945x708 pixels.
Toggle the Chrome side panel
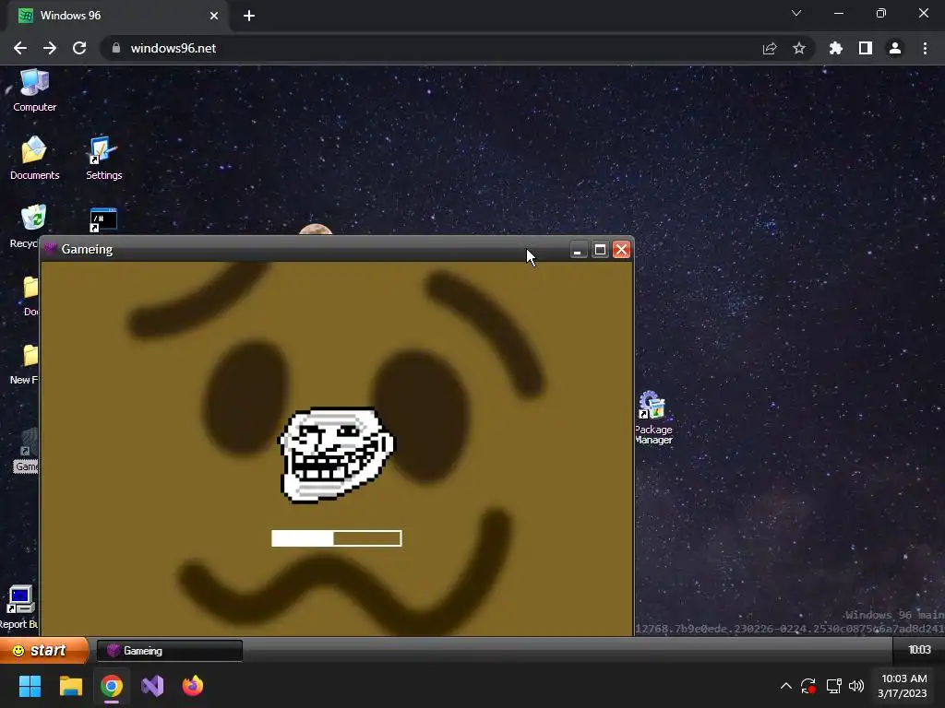(866, 48)
